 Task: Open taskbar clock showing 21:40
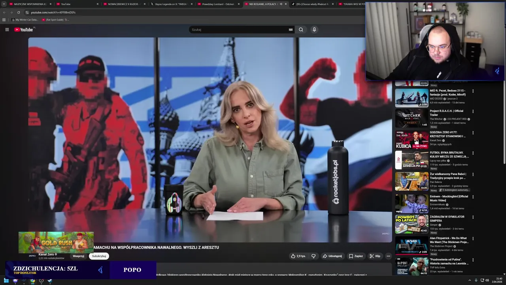tap(497, 280)
